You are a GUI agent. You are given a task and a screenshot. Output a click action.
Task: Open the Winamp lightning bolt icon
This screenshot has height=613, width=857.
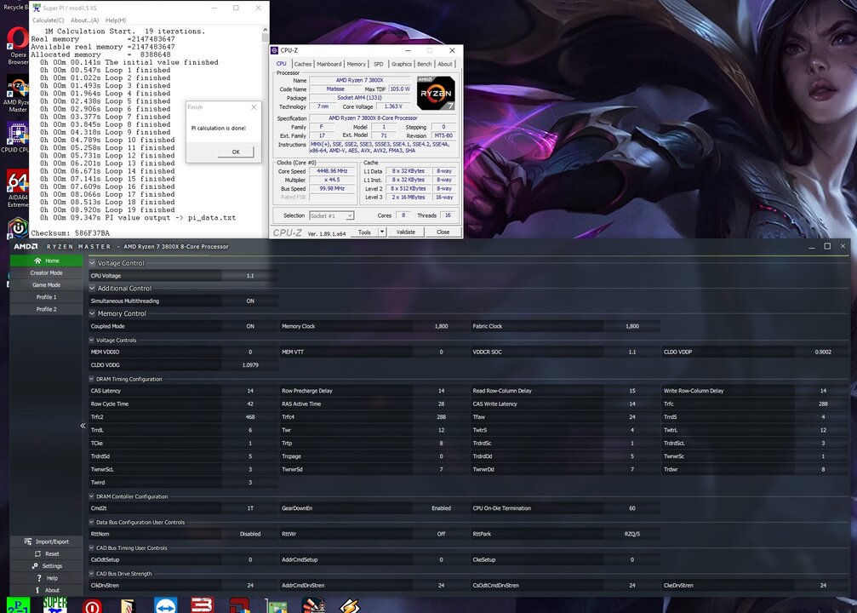click(x=350, y=605)
